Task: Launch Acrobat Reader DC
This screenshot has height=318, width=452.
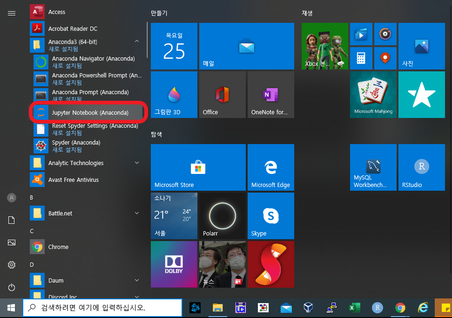Action: (x=87, y=28)
